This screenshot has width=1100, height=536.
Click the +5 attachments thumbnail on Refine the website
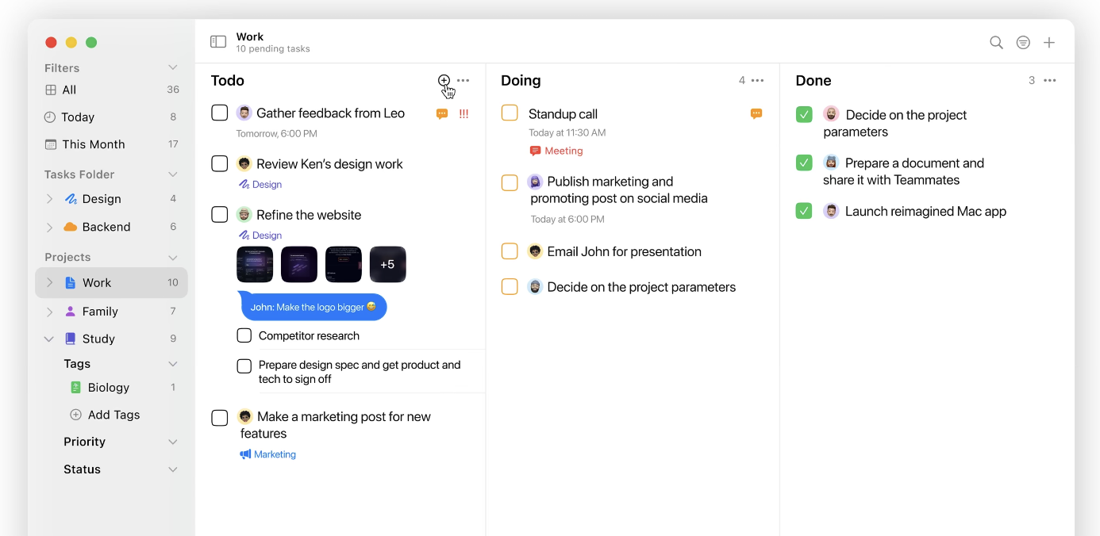click(388, 264)
